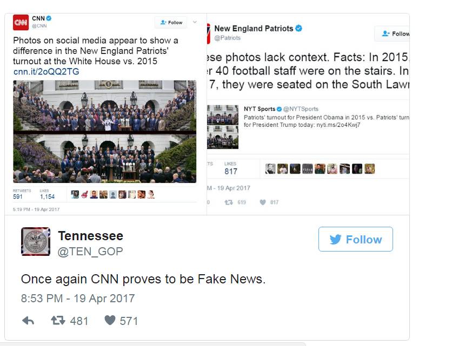Like the Tennessee tweet
This screenshot has height=346, width=452.
(x=110, y=320)
